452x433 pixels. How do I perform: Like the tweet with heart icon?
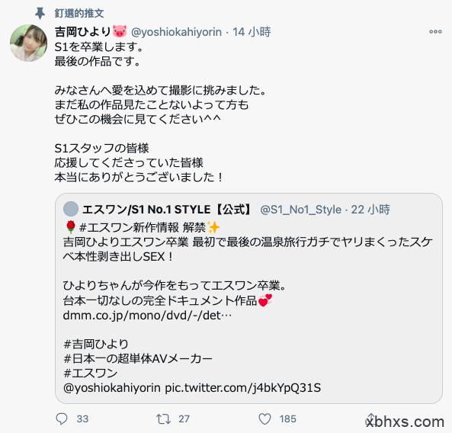click(264, 419)
